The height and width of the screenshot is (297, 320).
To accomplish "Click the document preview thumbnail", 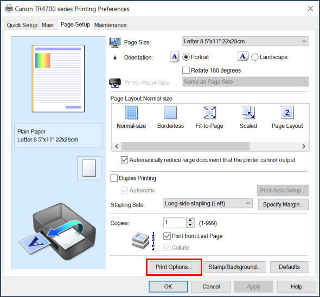I will click(58, 79).
